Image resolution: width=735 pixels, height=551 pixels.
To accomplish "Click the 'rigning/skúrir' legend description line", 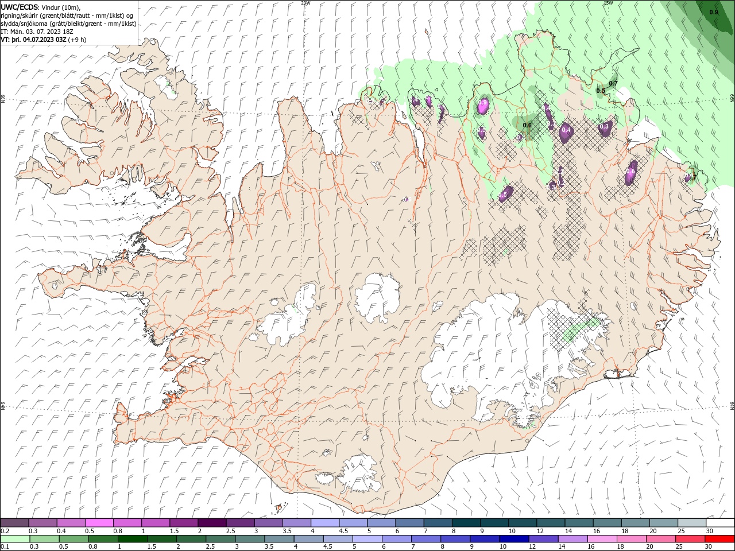I will (x=67, y=15).
